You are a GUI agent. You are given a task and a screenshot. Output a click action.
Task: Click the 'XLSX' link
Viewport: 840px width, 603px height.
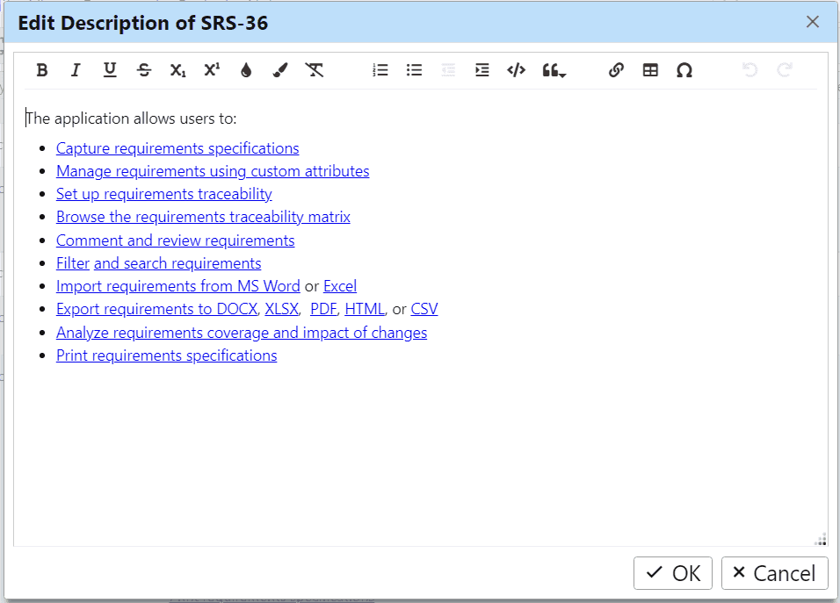(x=282, y=309)
